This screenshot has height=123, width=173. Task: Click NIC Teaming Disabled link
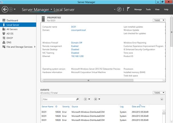pos(75,53)
